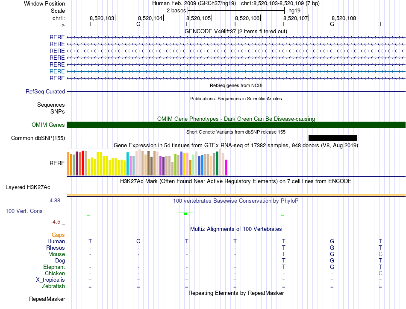
Task: Click the 2 bases scale bar
Action: click(x=236, y=11)
